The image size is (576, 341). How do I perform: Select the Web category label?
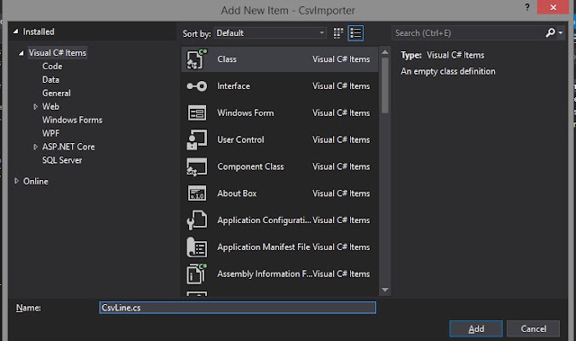pyautogui.click(x=50, y=107)
